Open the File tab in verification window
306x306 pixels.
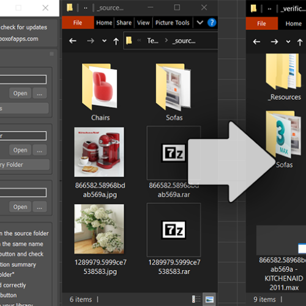click(261, 23)
